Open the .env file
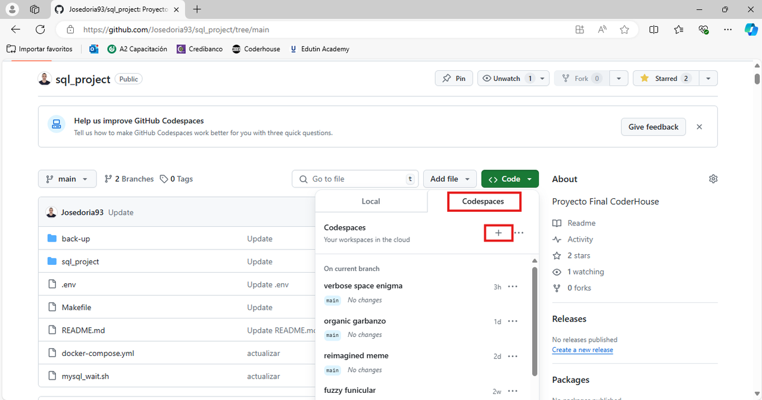This screenshot has width=762, height=400. pos(69,285)
